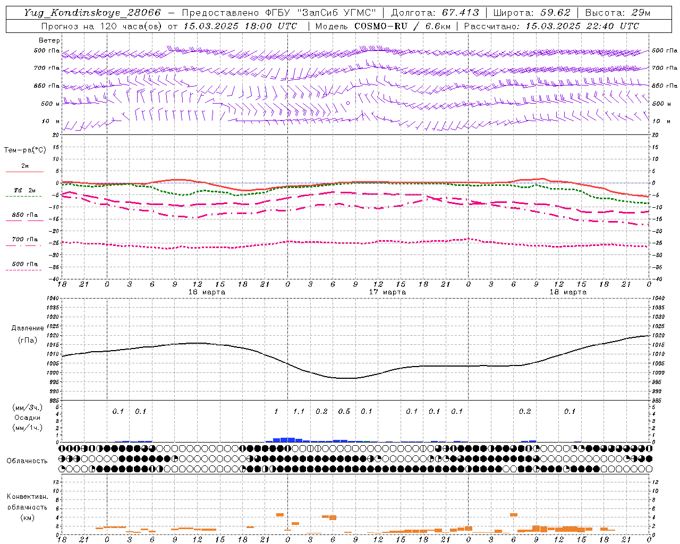Select the text Предоставлено ФГБУ "ЗапСиб УГМС"

pyautogui.click(x=279, y=13)
